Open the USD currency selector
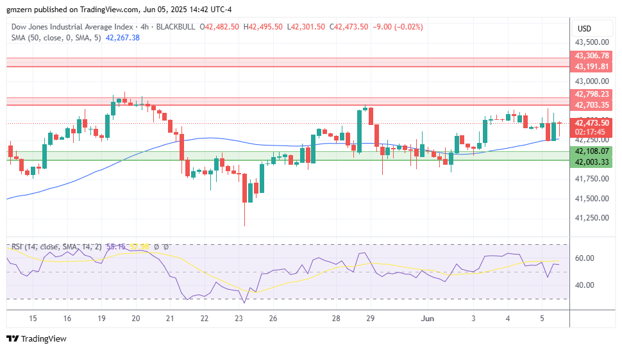This screenshot has width=622, height=350. point(584,29)
